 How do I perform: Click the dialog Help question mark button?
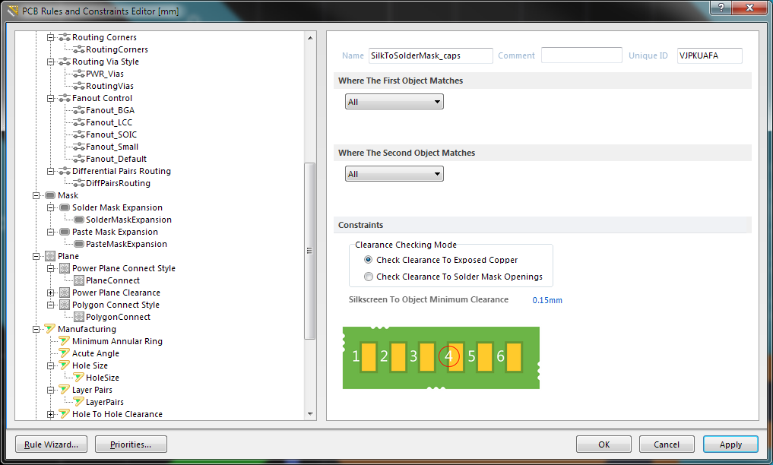click(721, 8)
